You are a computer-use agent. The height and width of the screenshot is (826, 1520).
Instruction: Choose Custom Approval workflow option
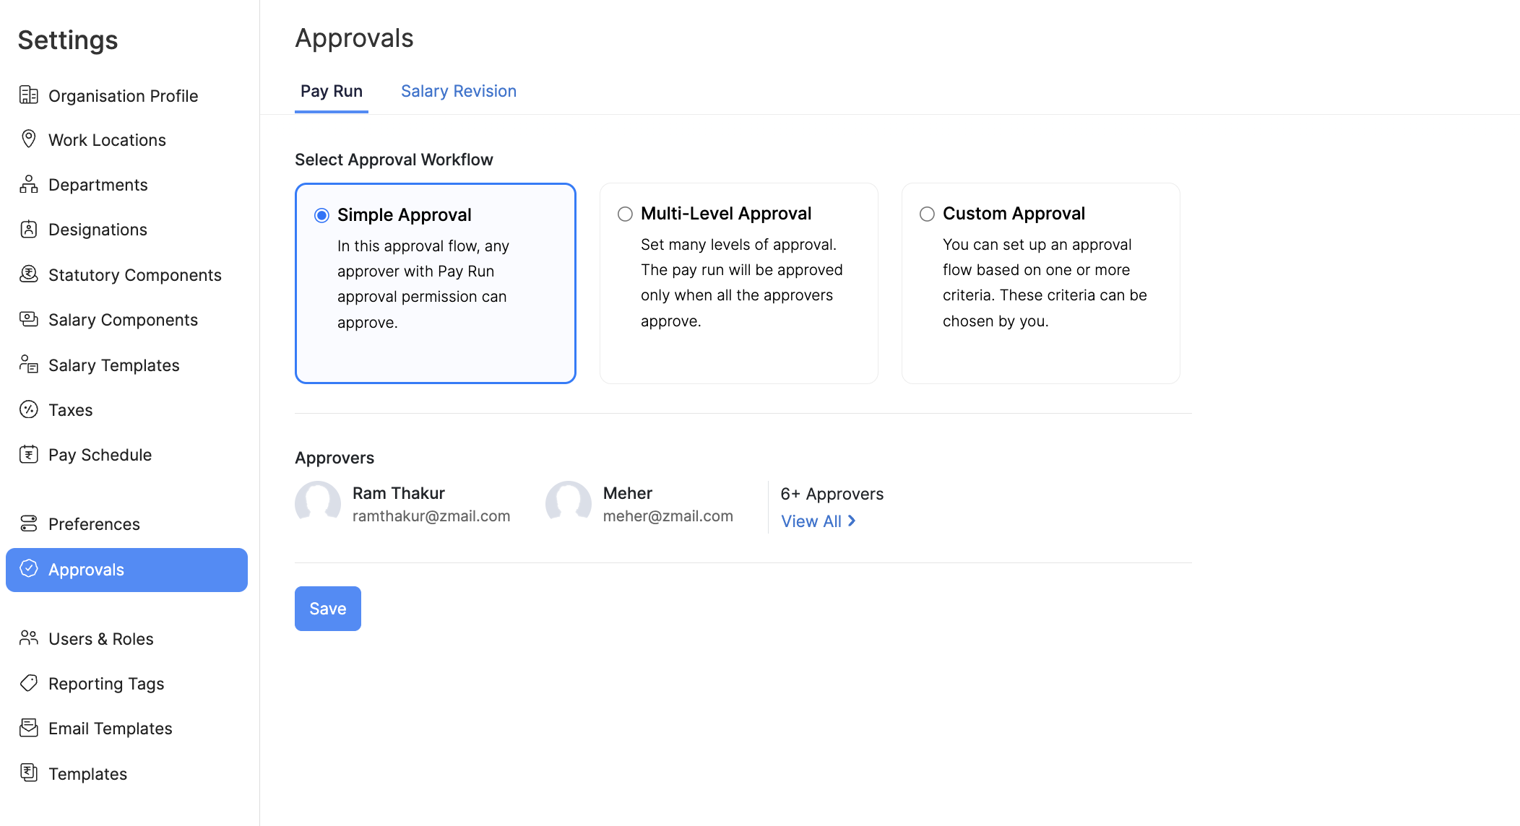coord(927,214)
